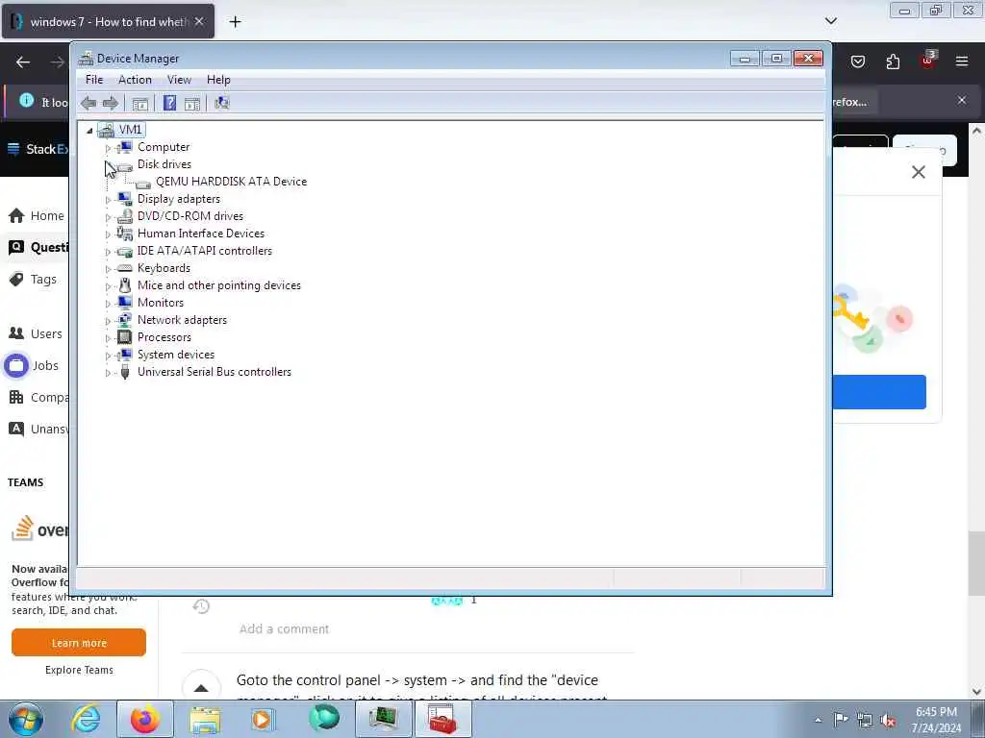This screenshot has width=985, height=738.
Task: Click Firefox back navigation arrow
Action: coord(23,61)
